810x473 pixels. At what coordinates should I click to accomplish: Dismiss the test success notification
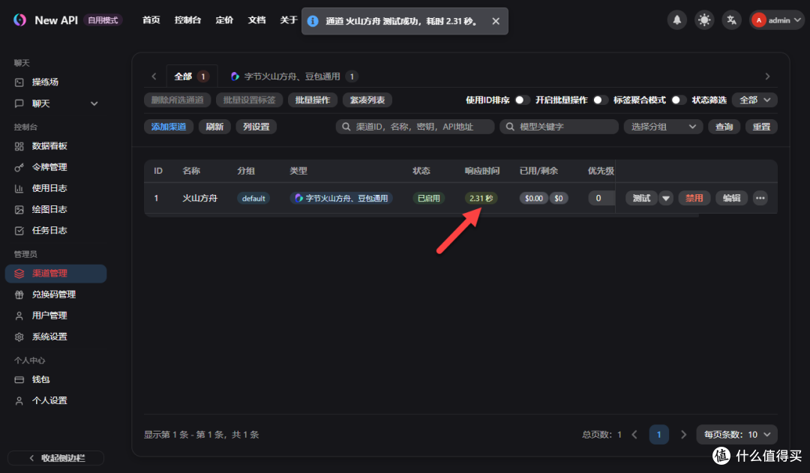[x=496, y=21]
